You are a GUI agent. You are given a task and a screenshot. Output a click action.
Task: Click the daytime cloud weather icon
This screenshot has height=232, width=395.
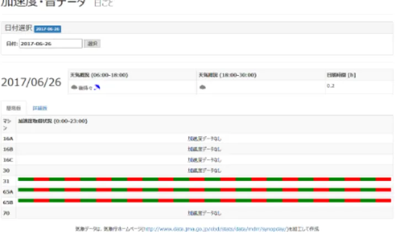point(74,87)
